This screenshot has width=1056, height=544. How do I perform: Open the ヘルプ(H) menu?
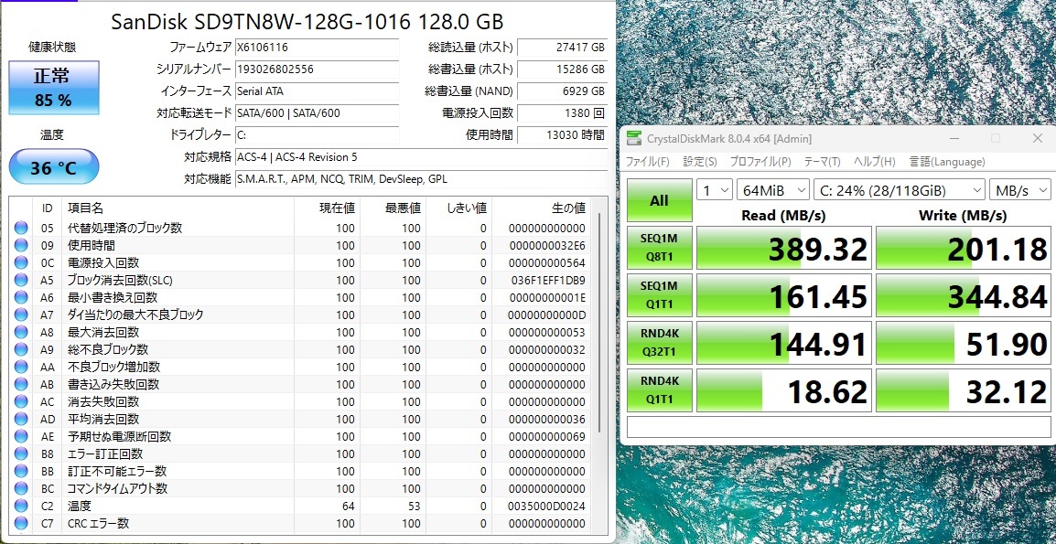click(x=875, y=162)
